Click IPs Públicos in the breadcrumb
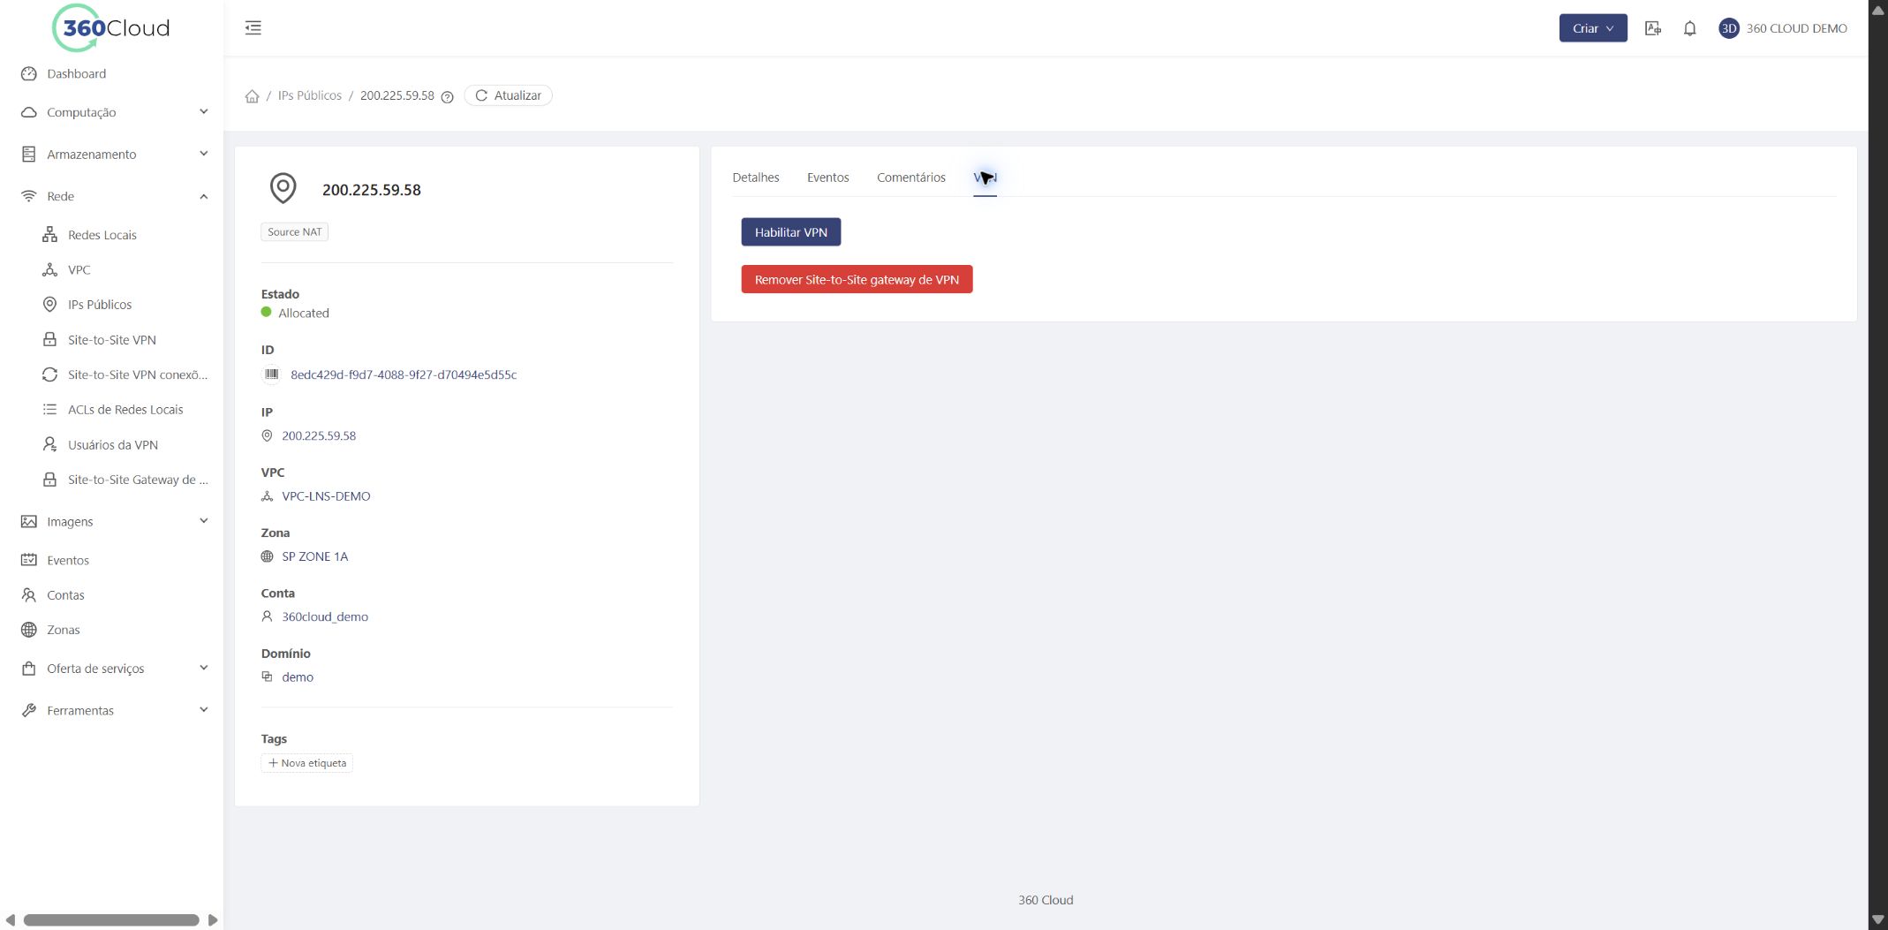This screenshot has height=930, width=1888. 309,95
